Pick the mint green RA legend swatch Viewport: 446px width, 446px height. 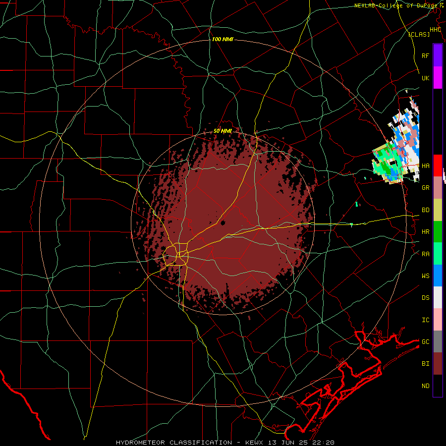(438, 254)
